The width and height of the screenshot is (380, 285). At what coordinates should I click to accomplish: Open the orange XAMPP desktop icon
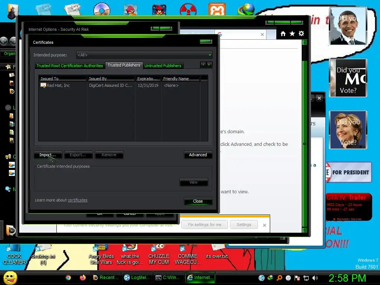217,9
